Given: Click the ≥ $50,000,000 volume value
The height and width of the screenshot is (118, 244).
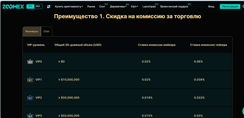Looking at the screenshot, I should tap(69, 116).
